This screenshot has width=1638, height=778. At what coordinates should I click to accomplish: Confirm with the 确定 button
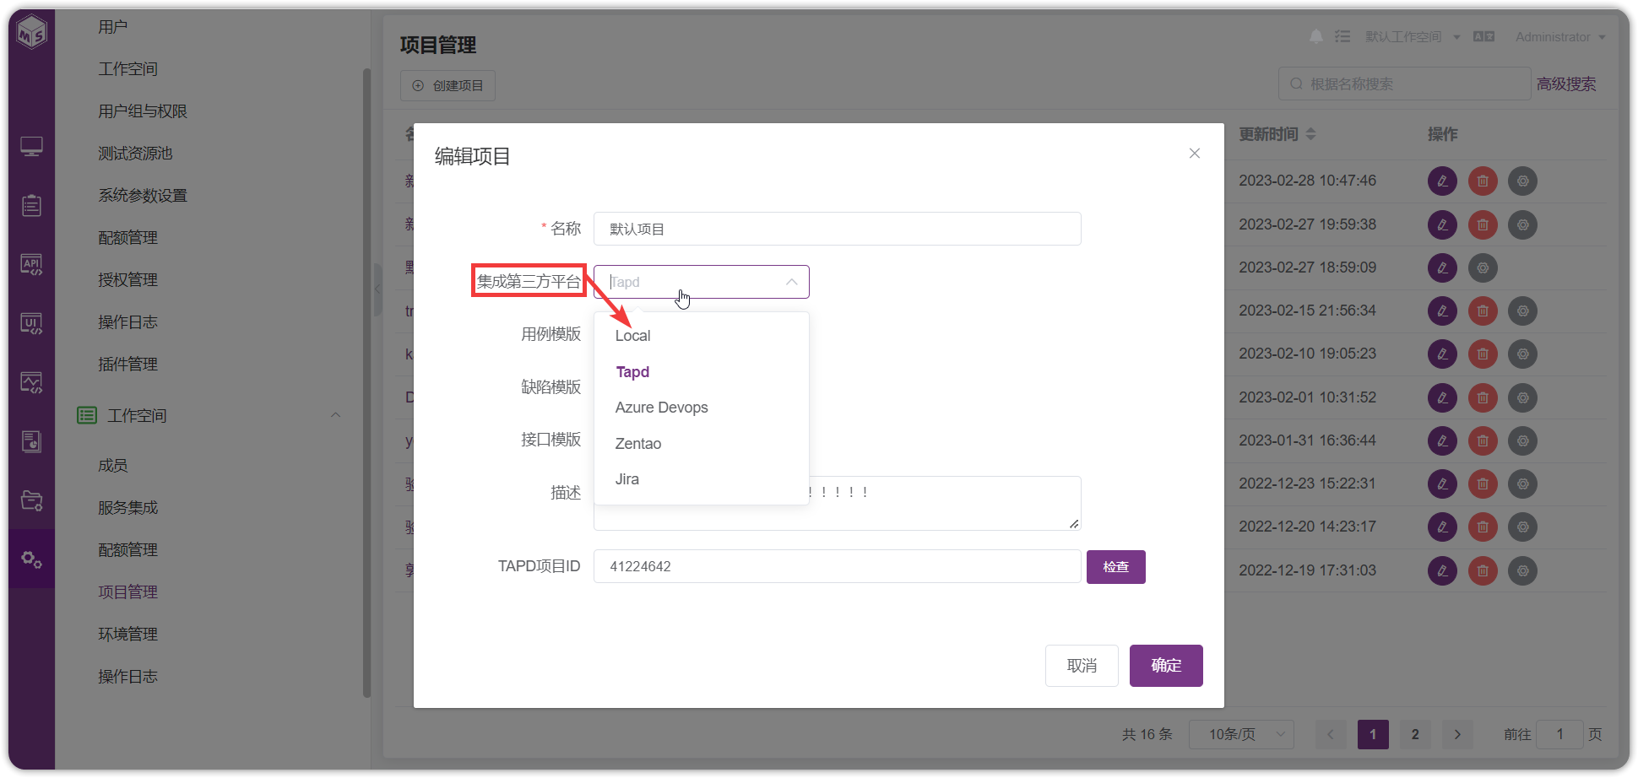click(1166, 666)
